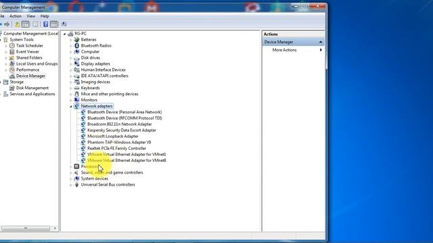Select Device Manager in the left tree

30,76
